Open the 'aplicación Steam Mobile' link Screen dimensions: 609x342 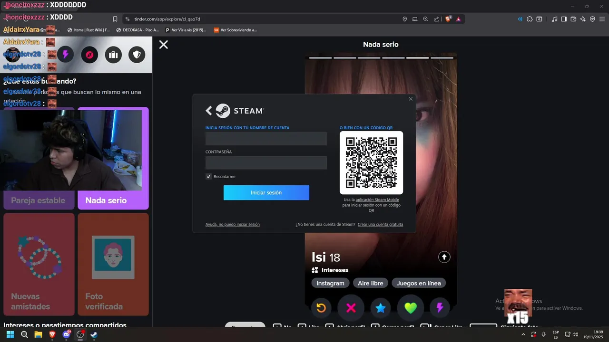click(x=377, y=199)
